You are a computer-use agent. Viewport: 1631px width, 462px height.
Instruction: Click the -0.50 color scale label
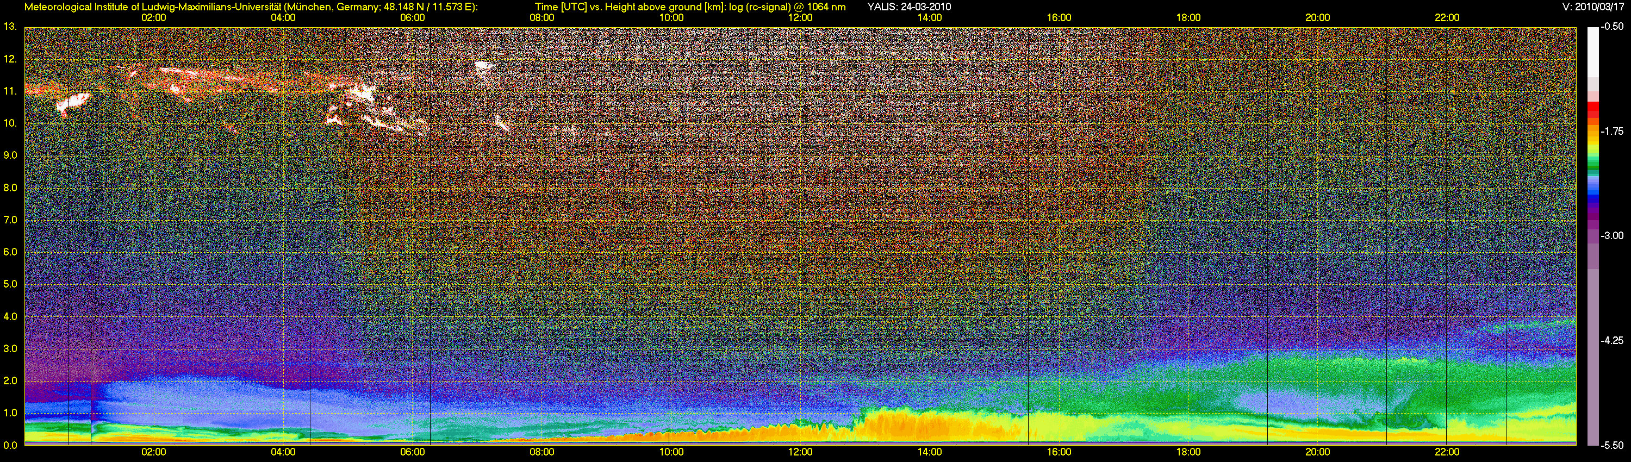pos(1612,27)
